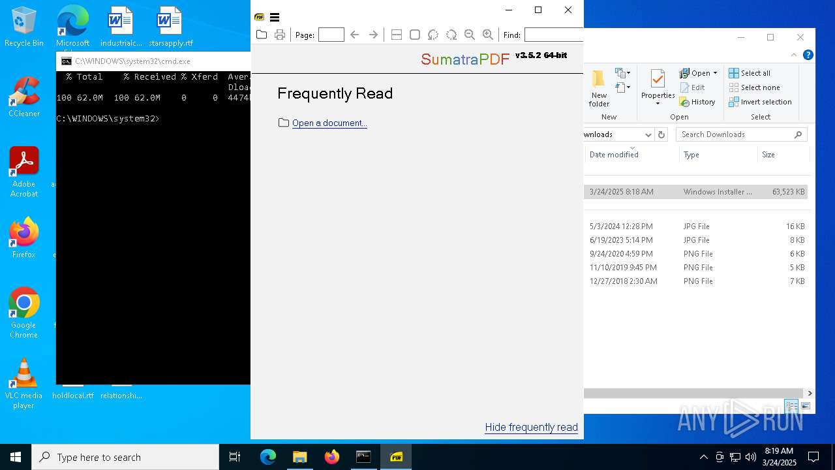Click Search Downloads field
Viewport: 835px width, 470px height.
point(741,134)
